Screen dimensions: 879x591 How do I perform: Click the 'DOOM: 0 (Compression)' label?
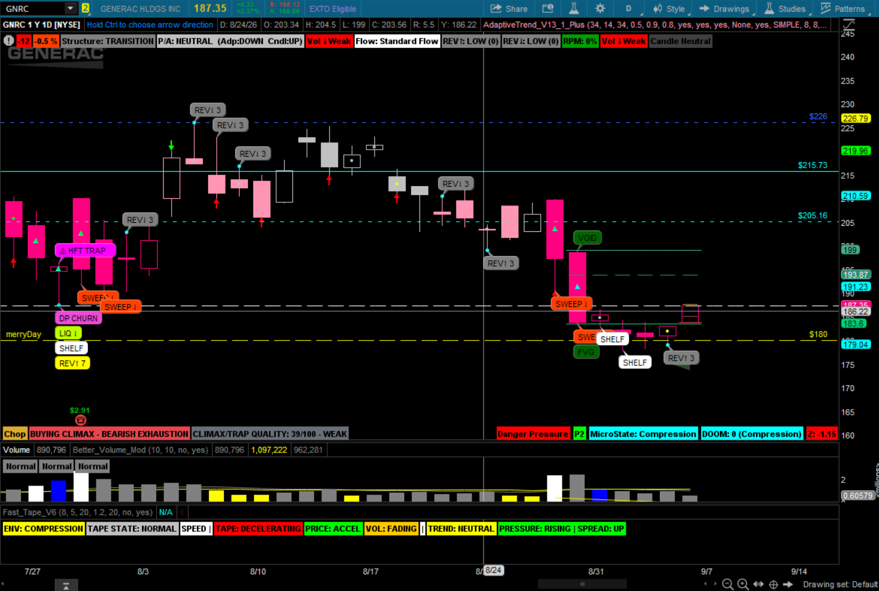coord(751,434)
